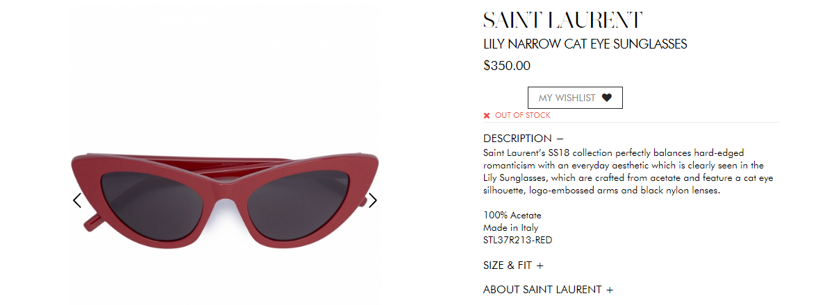Select the Lily Narrow Cat Eye Sunglasses title
818x305 pixels.
(x=585, y=44)
